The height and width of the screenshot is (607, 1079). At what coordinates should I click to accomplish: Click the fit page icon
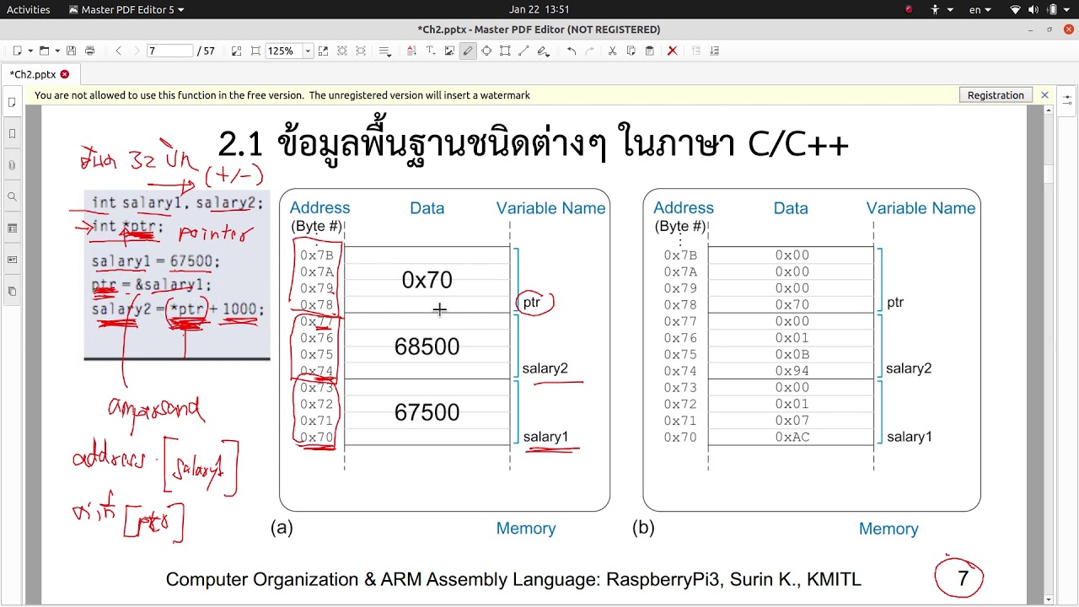(x=237, y=51)
